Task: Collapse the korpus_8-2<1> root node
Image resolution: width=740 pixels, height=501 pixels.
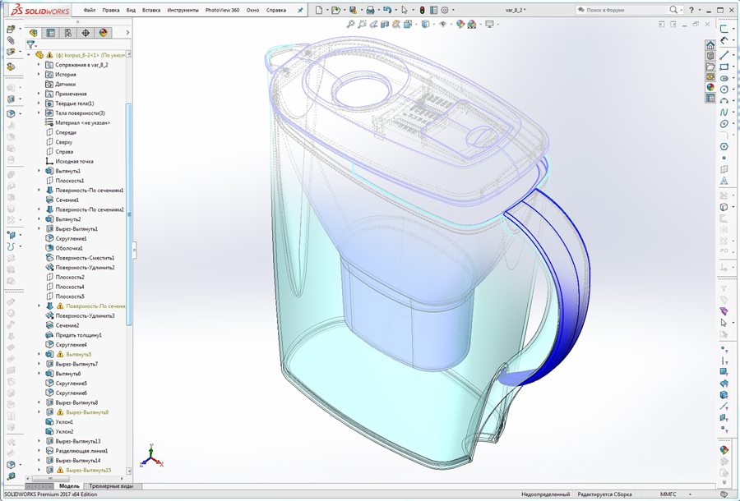Action: [x=29, y=55]
